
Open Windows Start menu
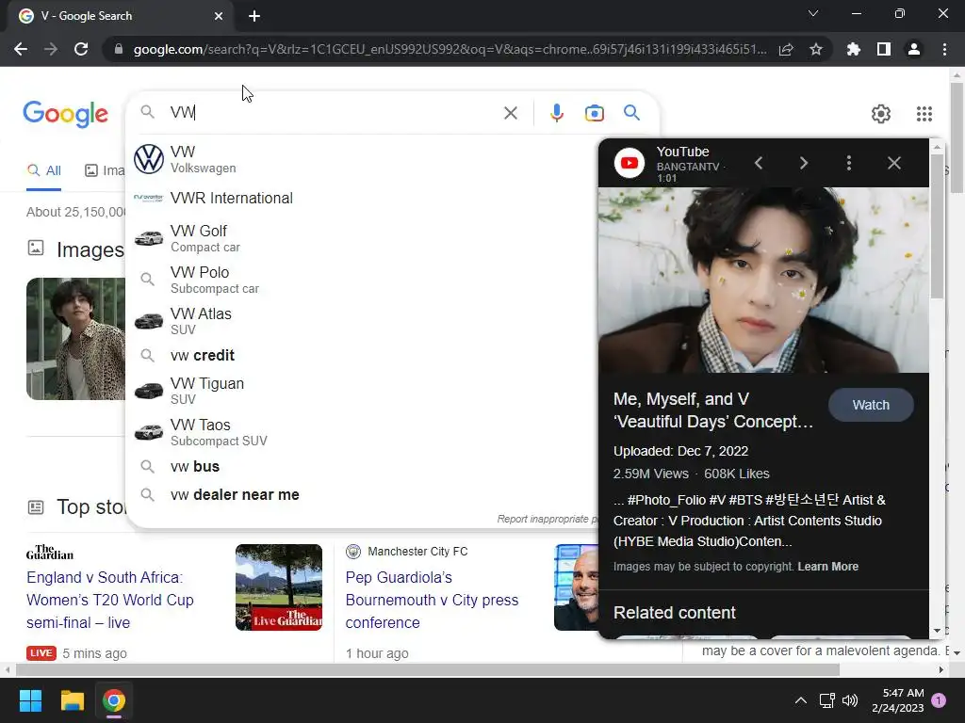(x=30, y=700)
